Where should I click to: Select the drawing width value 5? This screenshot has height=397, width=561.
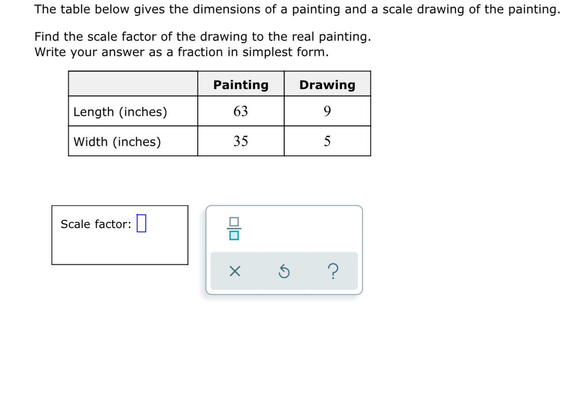coord(327,141)
